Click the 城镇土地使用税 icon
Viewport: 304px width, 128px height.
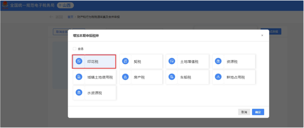point(79,77)
